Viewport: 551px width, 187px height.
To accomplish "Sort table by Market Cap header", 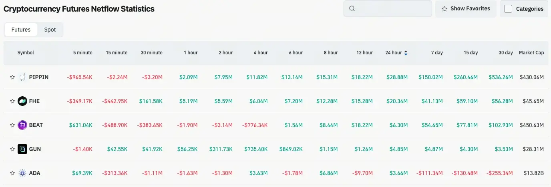I will point(531,53).
